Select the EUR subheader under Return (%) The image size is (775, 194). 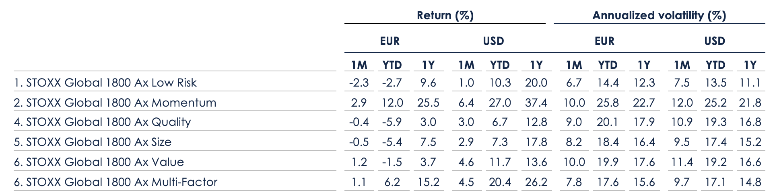coord(390,41)
